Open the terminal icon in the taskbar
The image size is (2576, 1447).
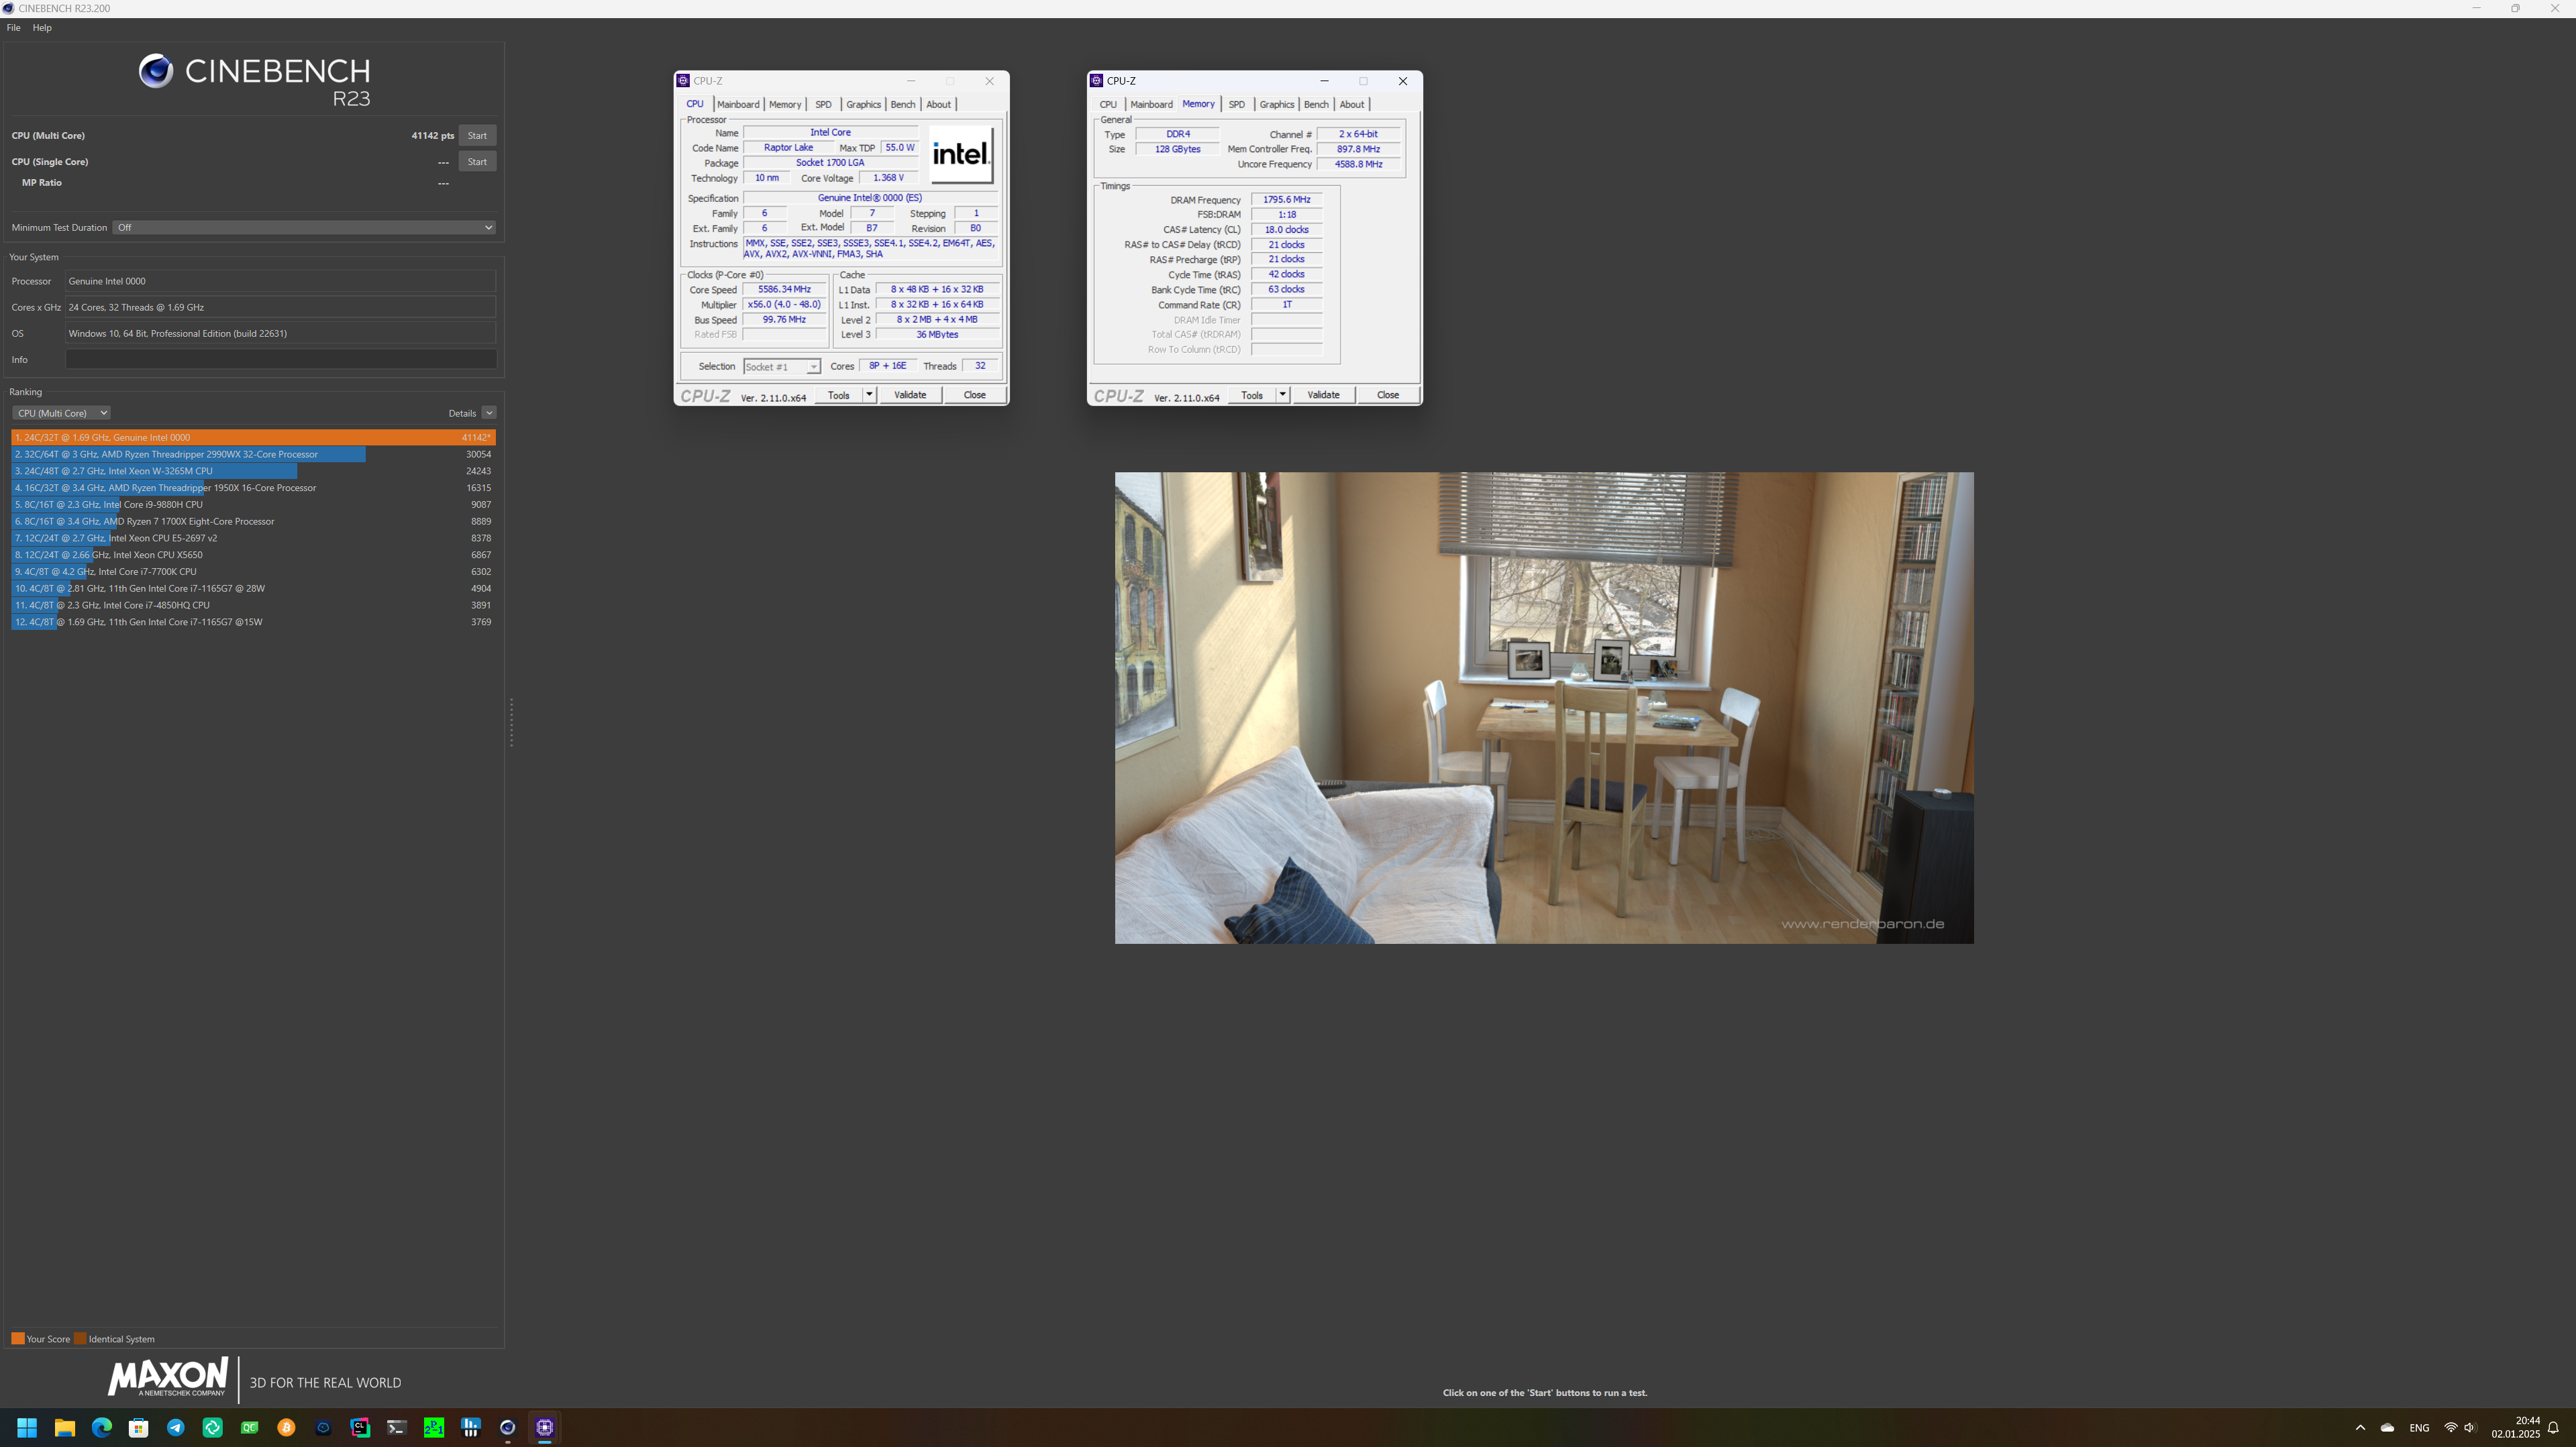coord(397,1427)
